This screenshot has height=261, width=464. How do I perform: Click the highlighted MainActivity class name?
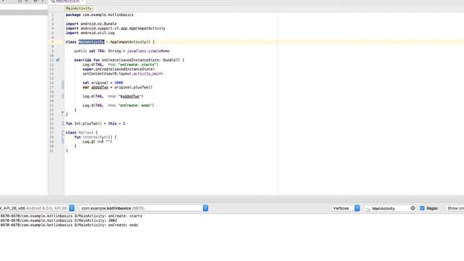tap(91, 42)
